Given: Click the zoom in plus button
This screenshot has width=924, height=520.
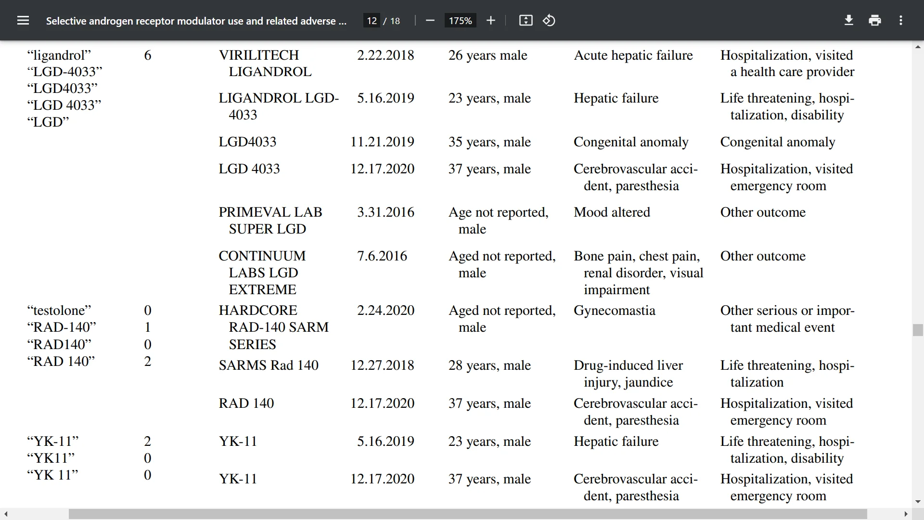Looking at the screenshot, I should pos(490,20).
